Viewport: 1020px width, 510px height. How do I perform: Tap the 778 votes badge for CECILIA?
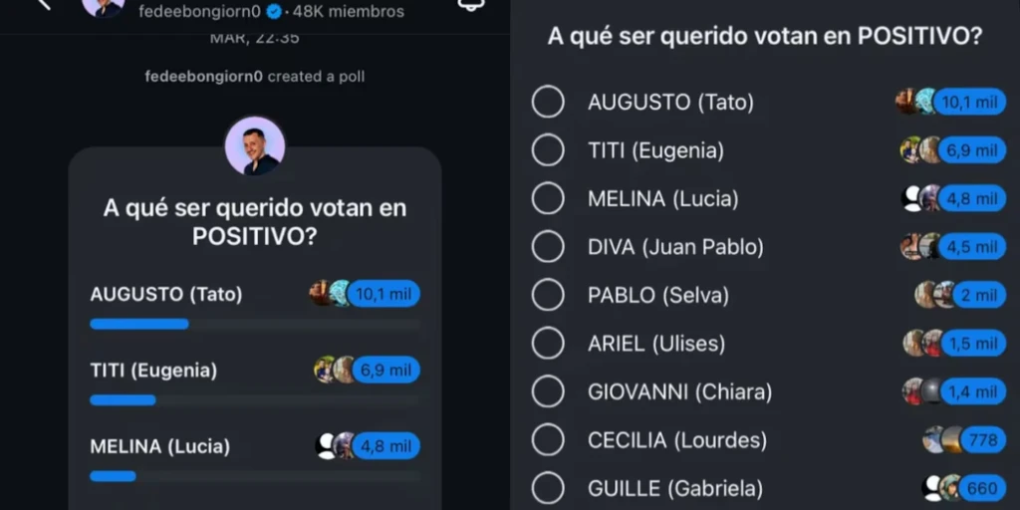tap(982, 440)
